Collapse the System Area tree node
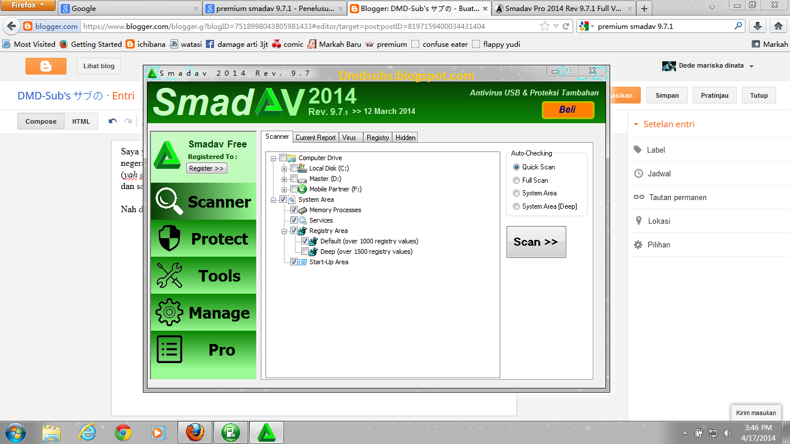Viewport: 790px width, 444px height. [x=274, y=199]
